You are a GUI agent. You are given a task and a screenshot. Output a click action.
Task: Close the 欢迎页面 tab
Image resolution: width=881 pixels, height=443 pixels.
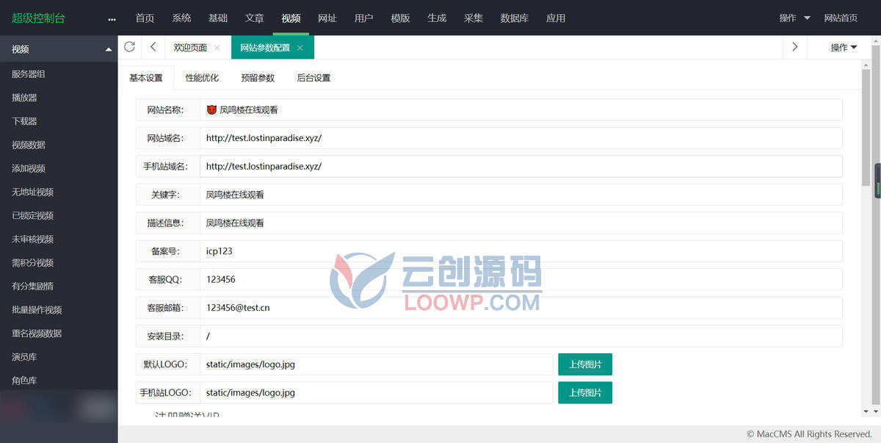pos(217,48)
